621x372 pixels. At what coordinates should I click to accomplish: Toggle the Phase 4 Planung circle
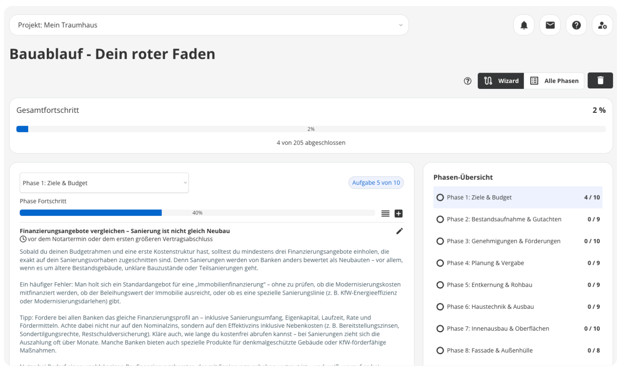[440, 263]
